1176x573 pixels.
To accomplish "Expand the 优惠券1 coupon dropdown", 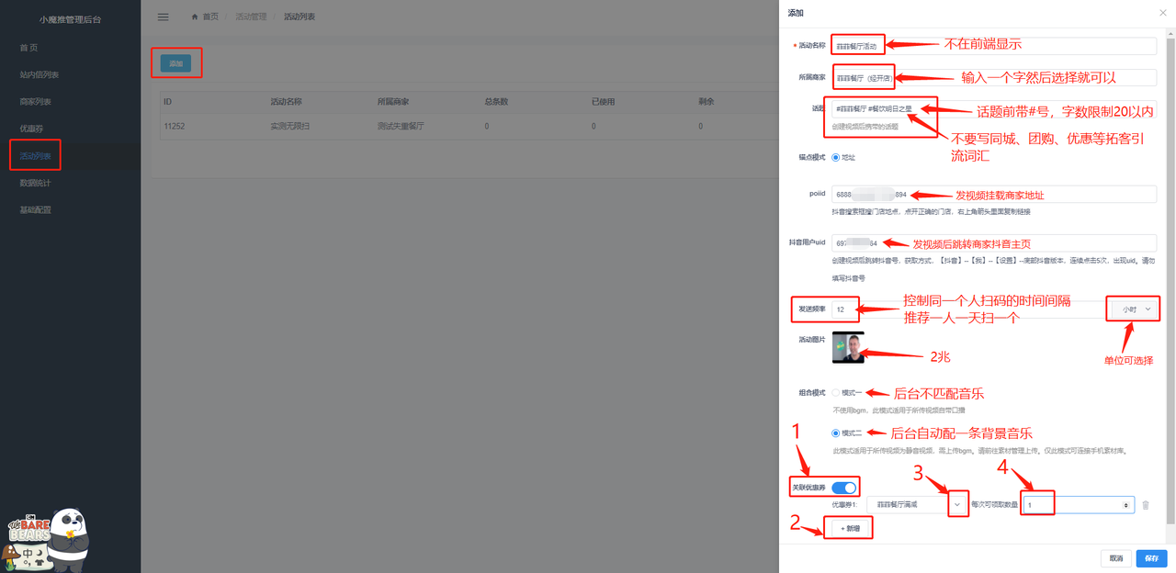I will (x=957, y=504).
